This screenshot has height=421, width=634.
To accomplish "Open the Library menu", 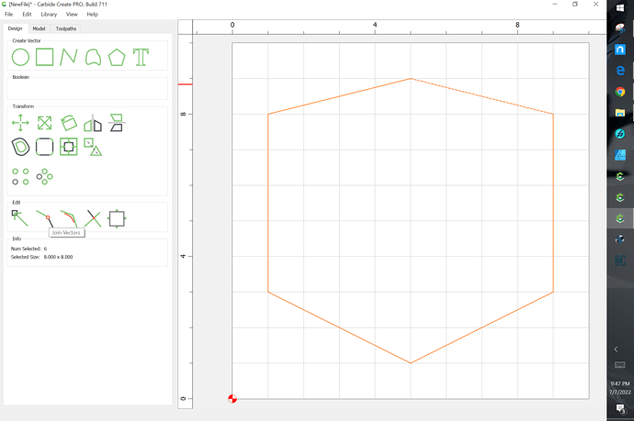I will 49,14.
